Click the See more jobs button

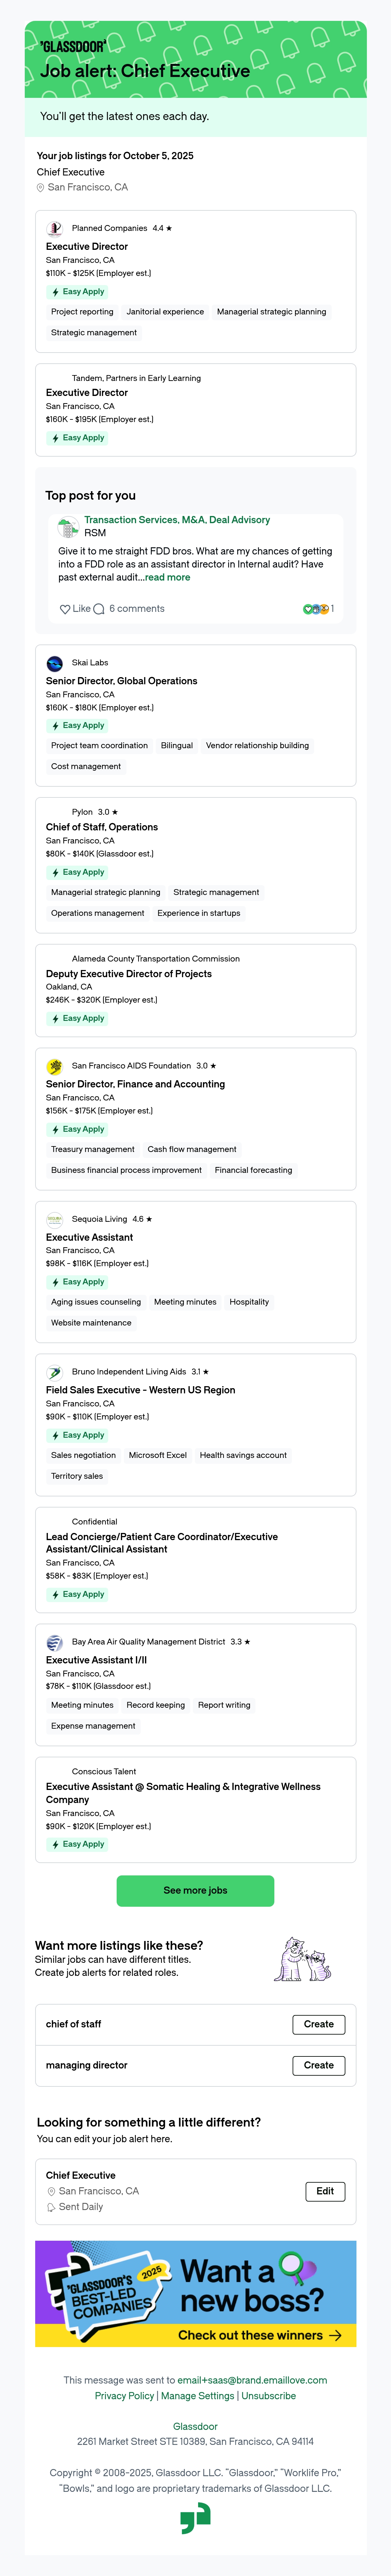point(195,1890)
